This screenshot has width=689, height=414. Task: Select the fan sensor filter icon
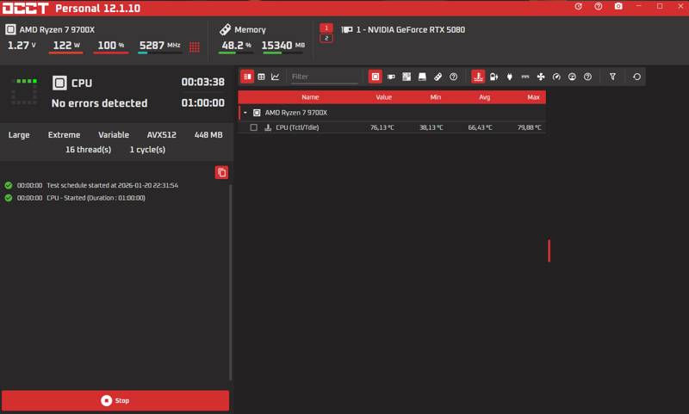click(x=540, y=77)
